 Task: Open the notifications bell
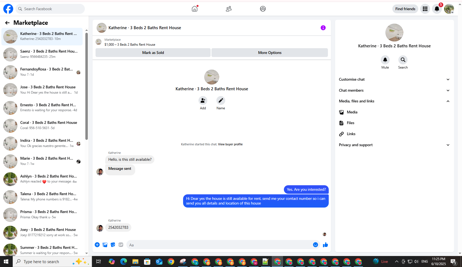[437, 9]
